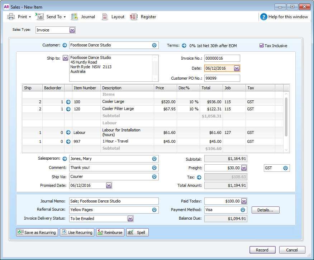Open the Promised Date calendar dropdown
Screen dimensions: 314x260
[x=109, y=185]
